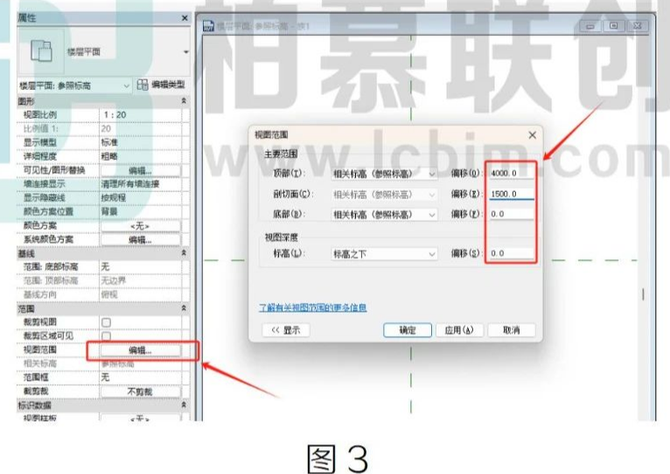Image resolution: width=670 pixels, height=474 pixels.
Task: Click the << 显示 button
Action: pyautogui.click(x=286, y=330)
